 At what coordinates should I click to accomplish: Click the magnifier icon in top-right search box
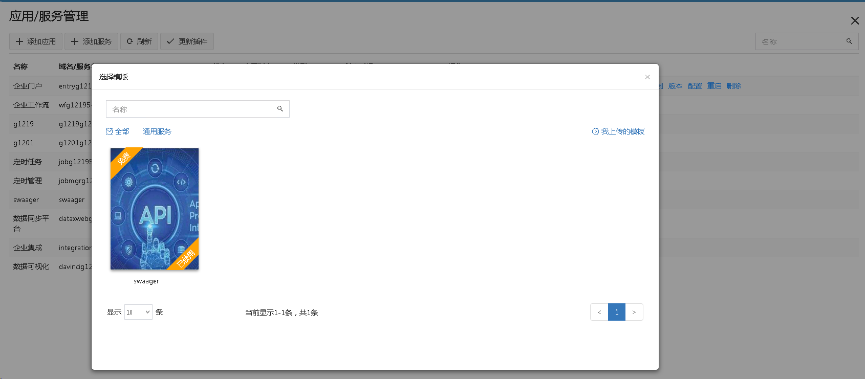[849, 41]
